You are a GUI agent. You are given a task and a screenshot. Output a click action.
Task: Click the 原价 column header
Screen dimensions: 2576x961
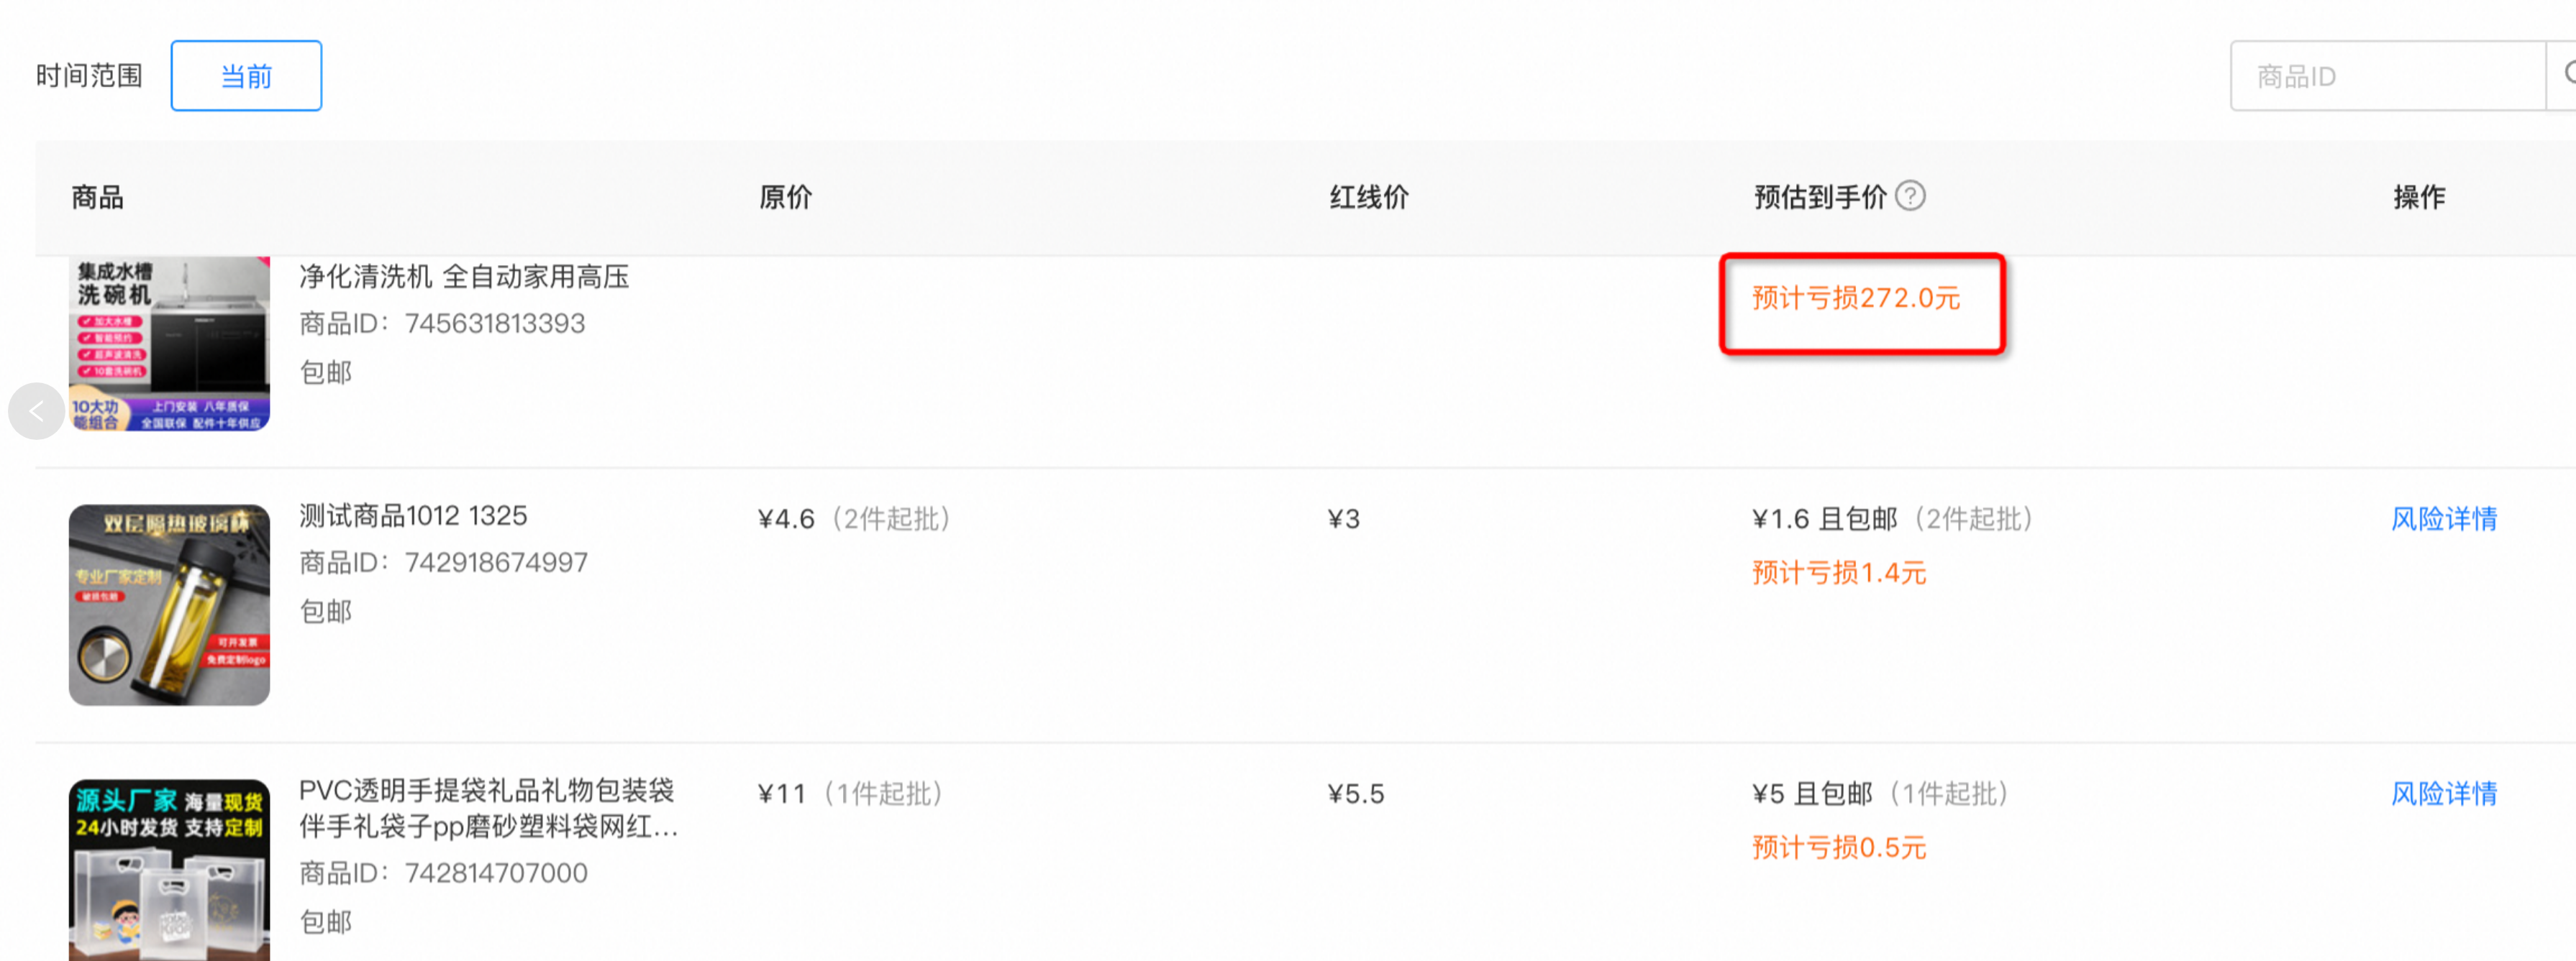coord(786,197)
